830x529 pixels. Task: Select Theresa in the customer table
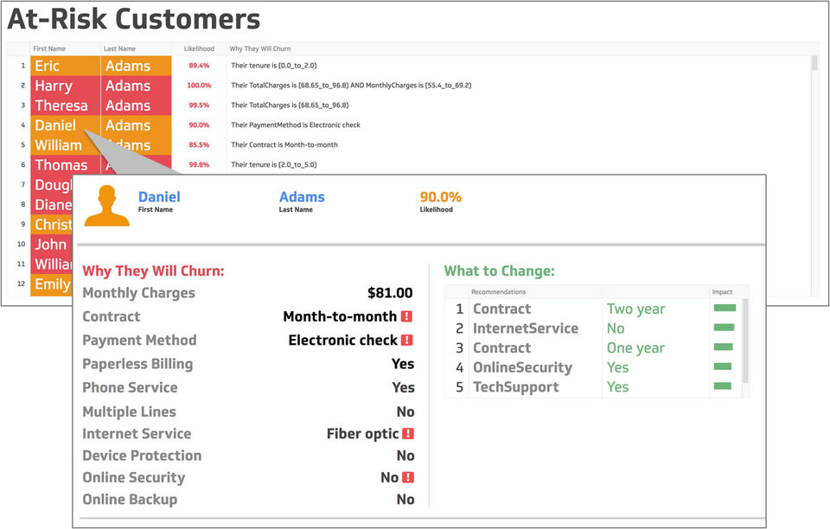65,105
